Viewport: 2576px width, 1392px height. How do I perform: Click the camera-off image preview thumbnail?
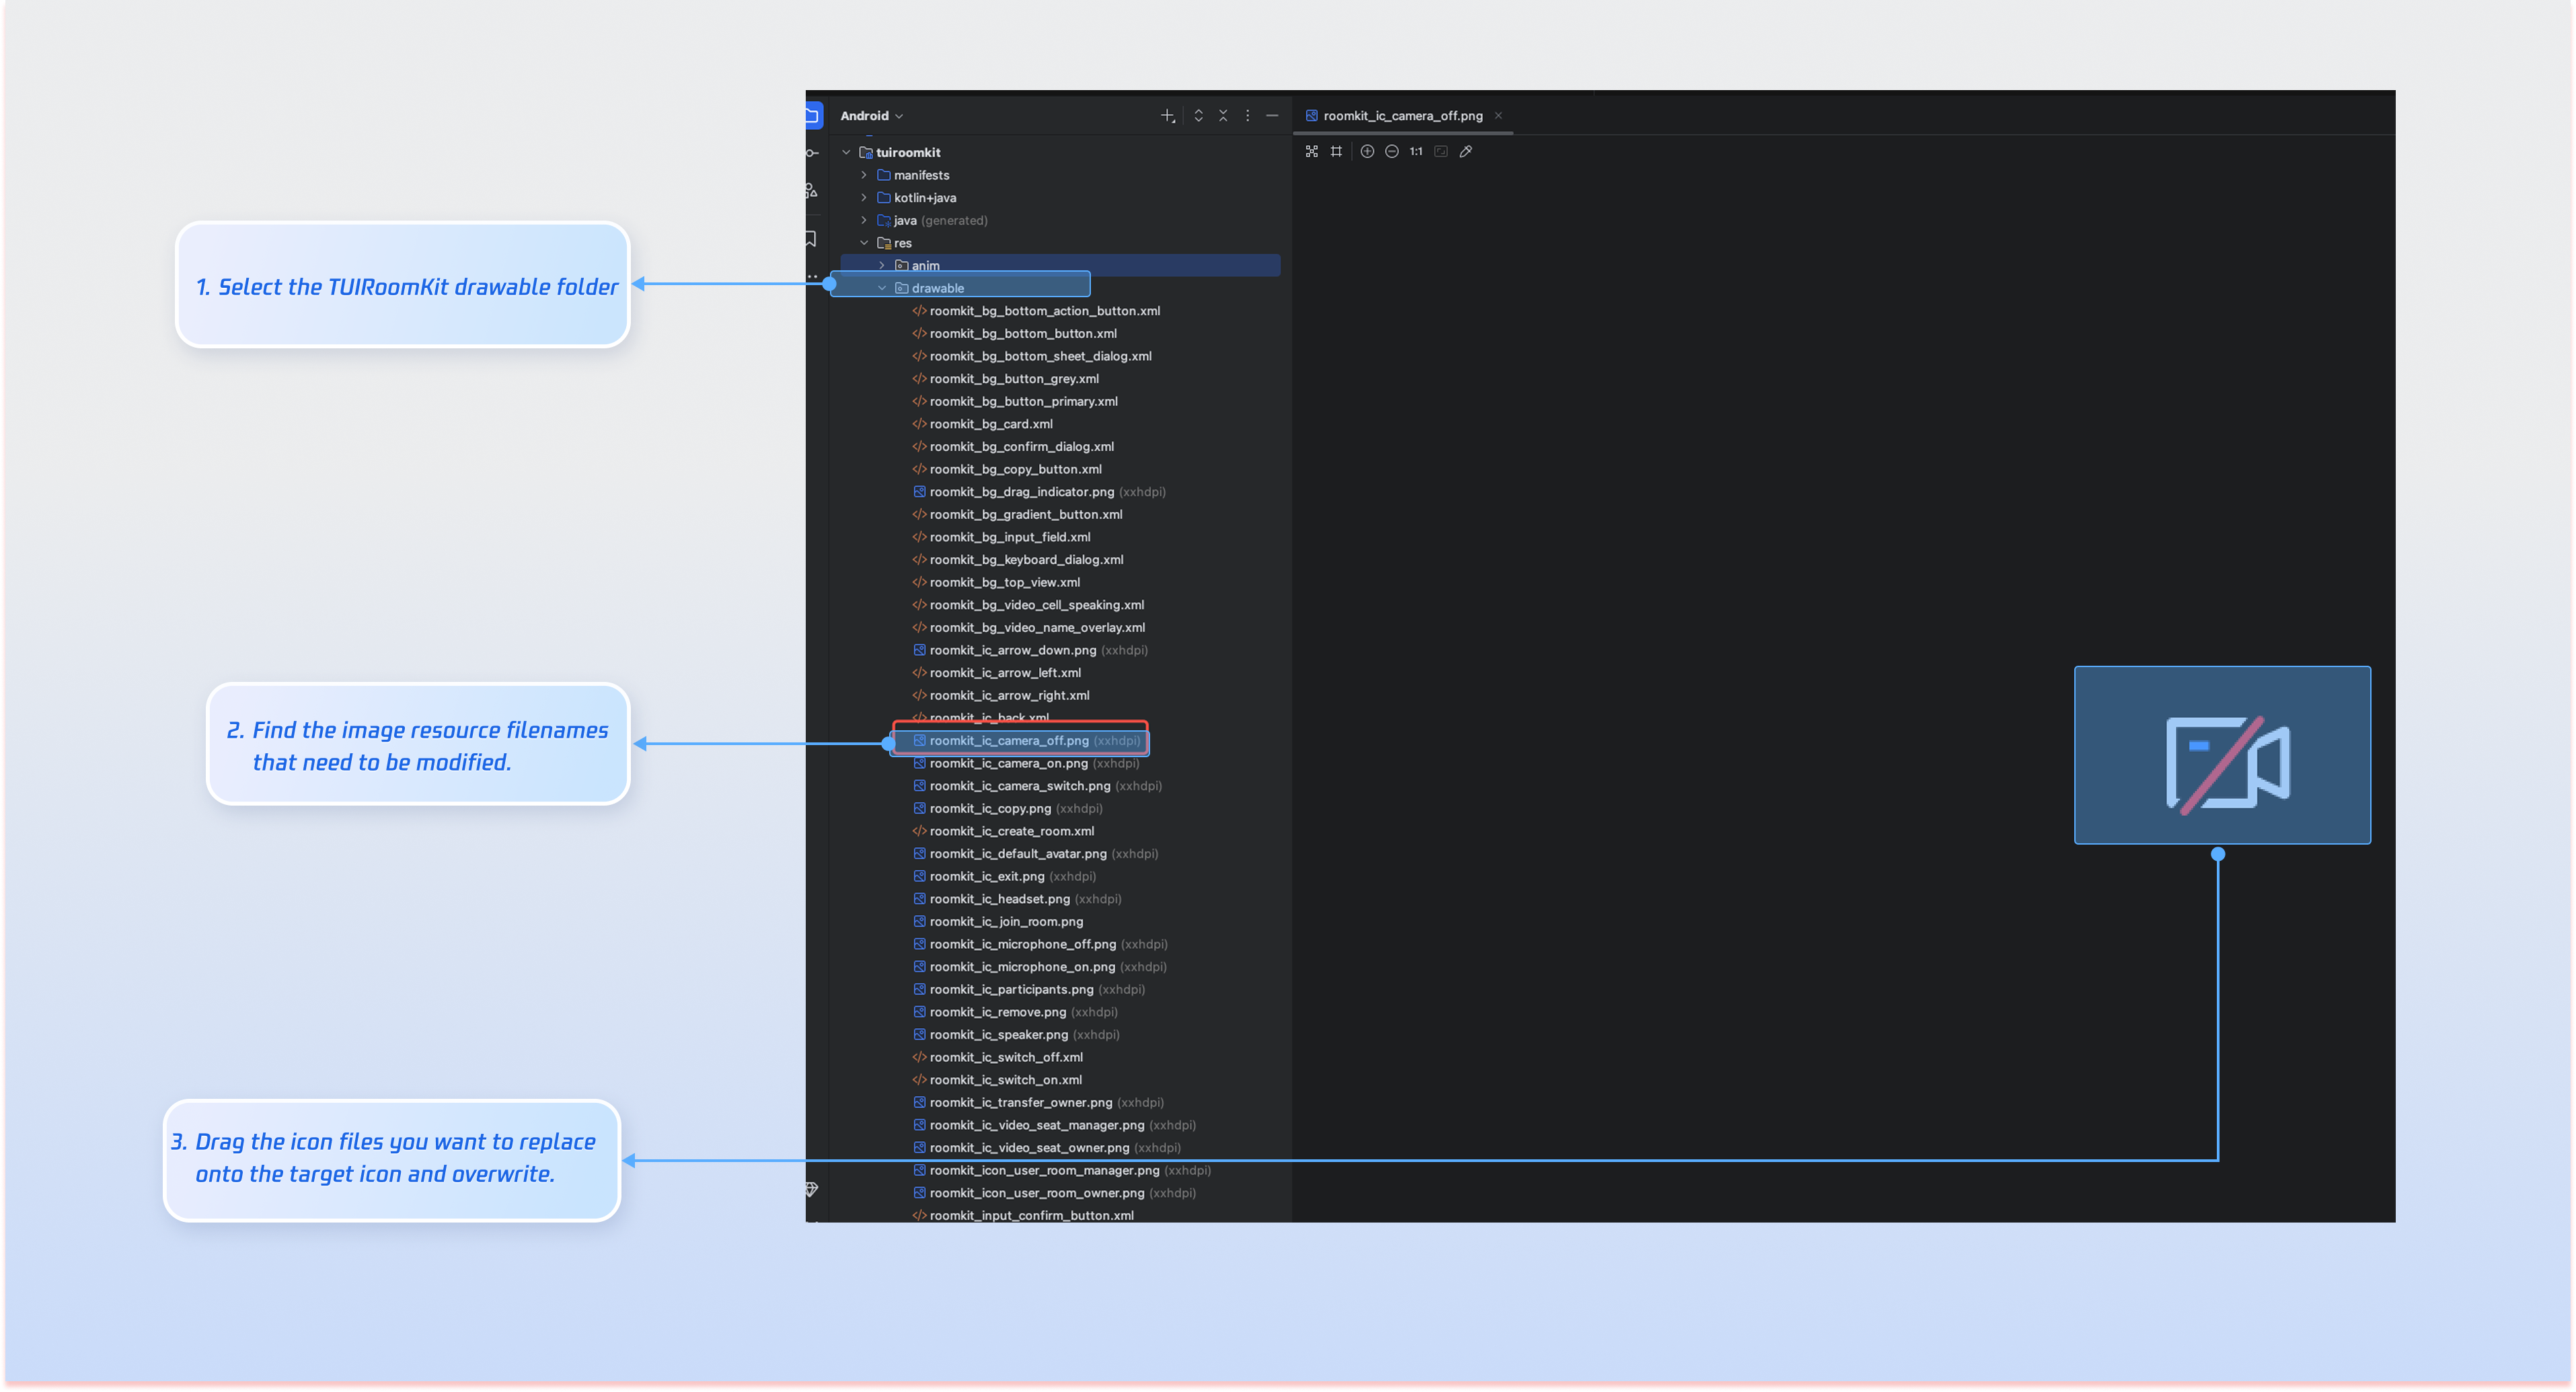(x=2222, y=755)
